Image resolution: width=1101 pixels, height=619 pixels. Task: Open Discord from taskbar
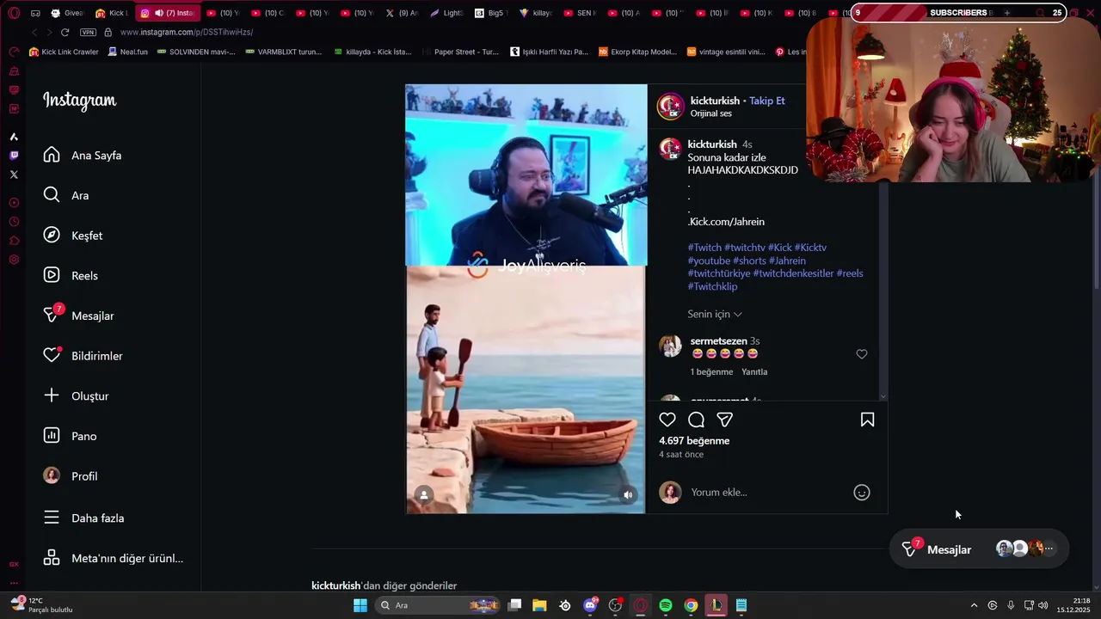[590, 605]
